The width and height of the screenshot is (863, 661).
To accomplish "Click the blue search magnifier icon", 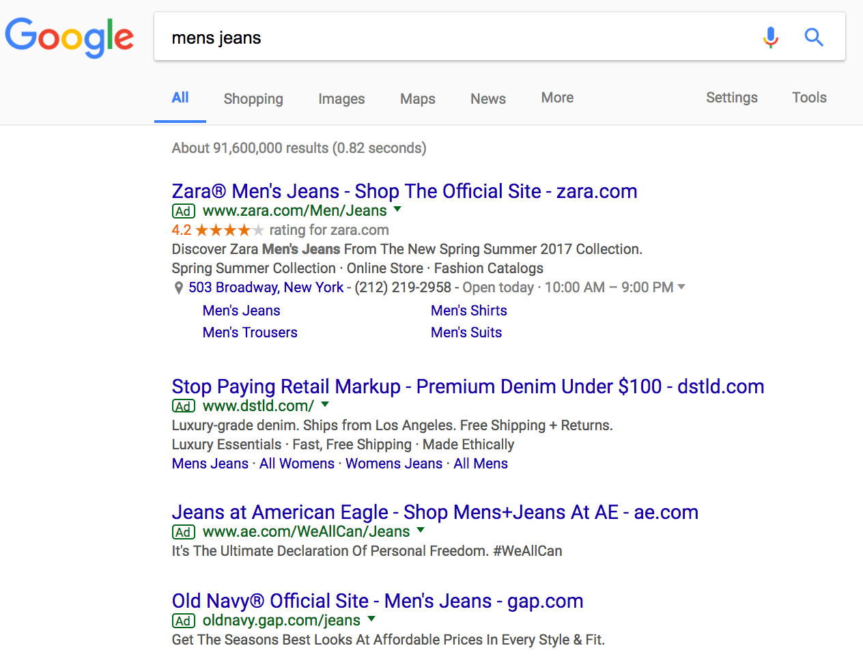I will click(814, 38).
